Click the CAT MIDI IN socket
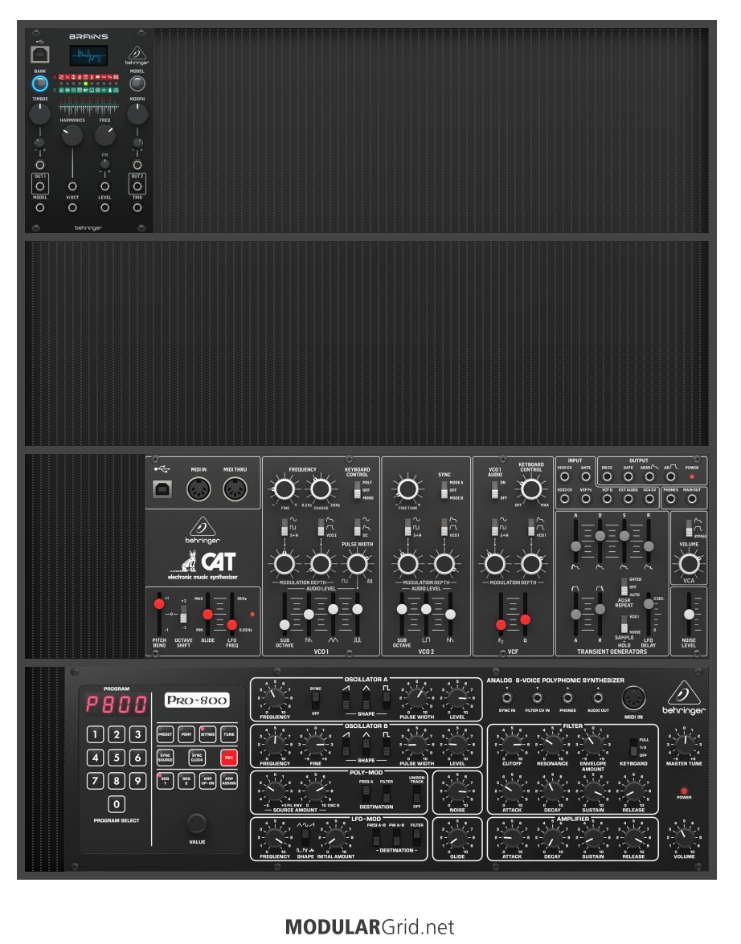Image resolution: width=741 pixels, height=944 pixels. (199, 488)
